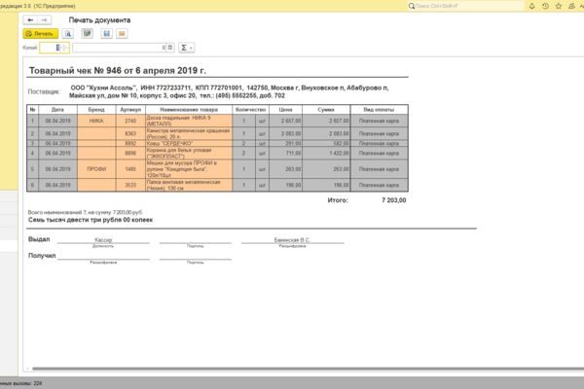Viewport: 584px width, 389px height.
Task: Save document with the floppy disk icon
Action: point(106,34)
